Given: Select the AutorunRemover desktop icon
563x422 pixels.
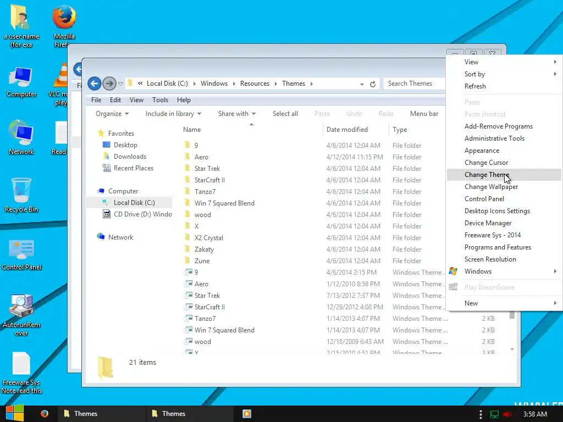Looking at the screenshot, I should 21,315.
